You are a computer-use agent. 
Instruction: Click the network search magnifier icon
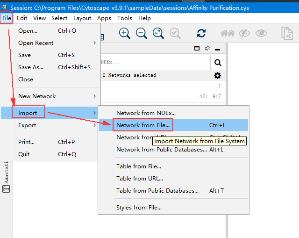(218, 62)
